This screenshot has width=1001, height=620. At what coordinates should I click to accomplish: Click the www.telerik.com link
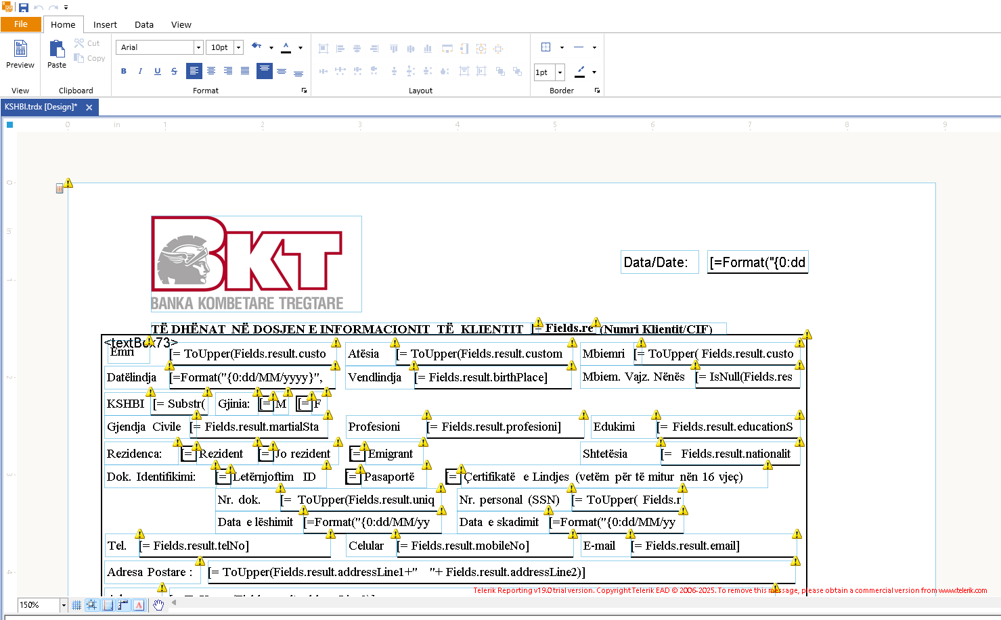click(962, 590)
